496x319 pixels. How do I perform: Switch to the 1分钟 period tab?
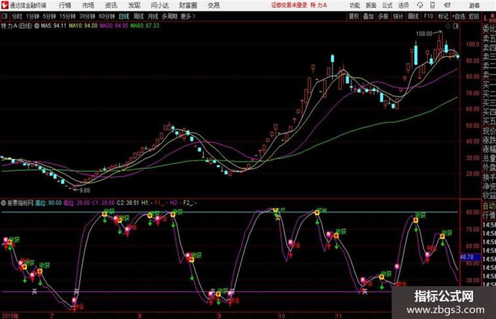(32, 16)
